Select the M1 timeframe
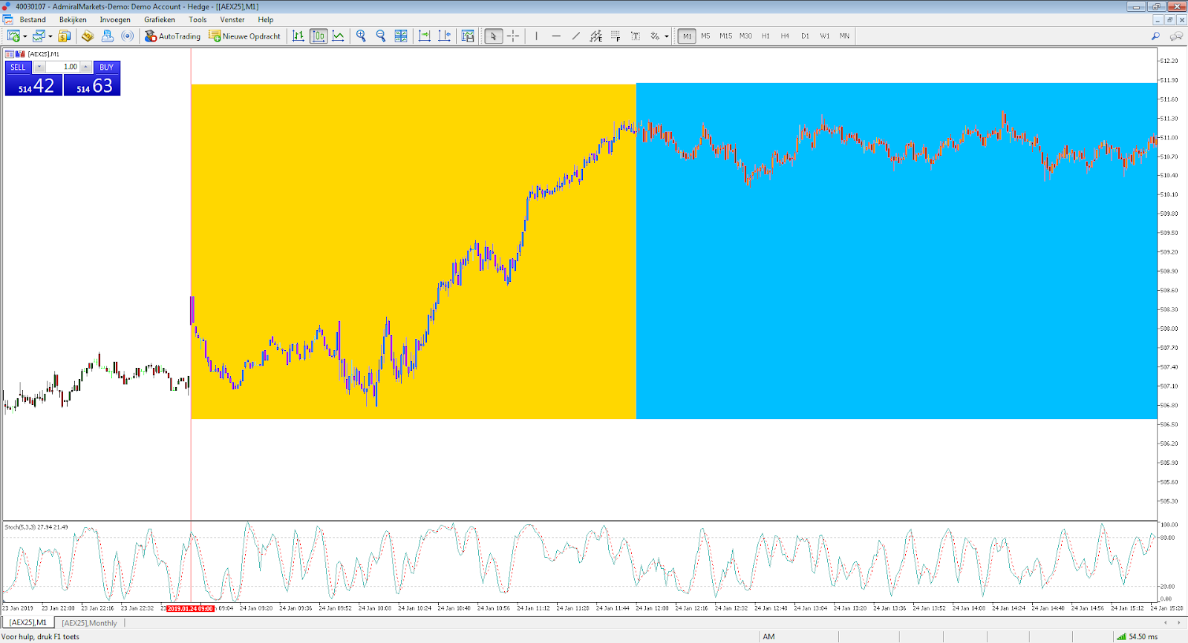1188x643 pixels. coord(687,36)
